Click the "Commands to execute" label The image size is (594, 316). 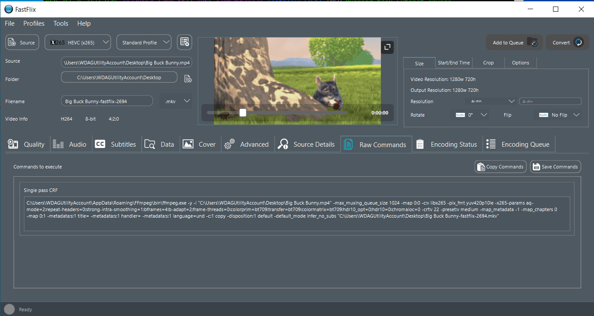tap(37, 167)
